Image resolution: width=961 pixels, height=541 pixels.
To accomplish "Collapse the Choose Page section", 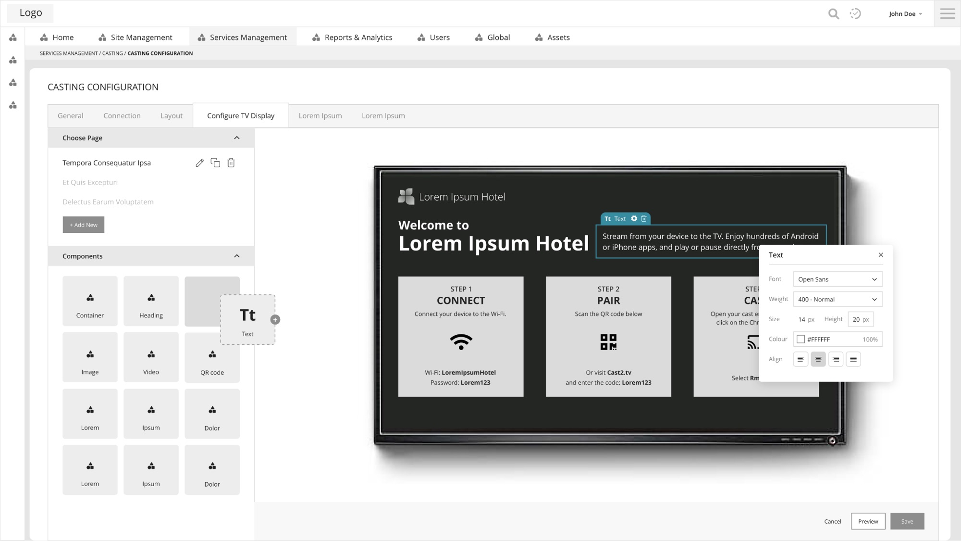I will (x=237, y=138).
